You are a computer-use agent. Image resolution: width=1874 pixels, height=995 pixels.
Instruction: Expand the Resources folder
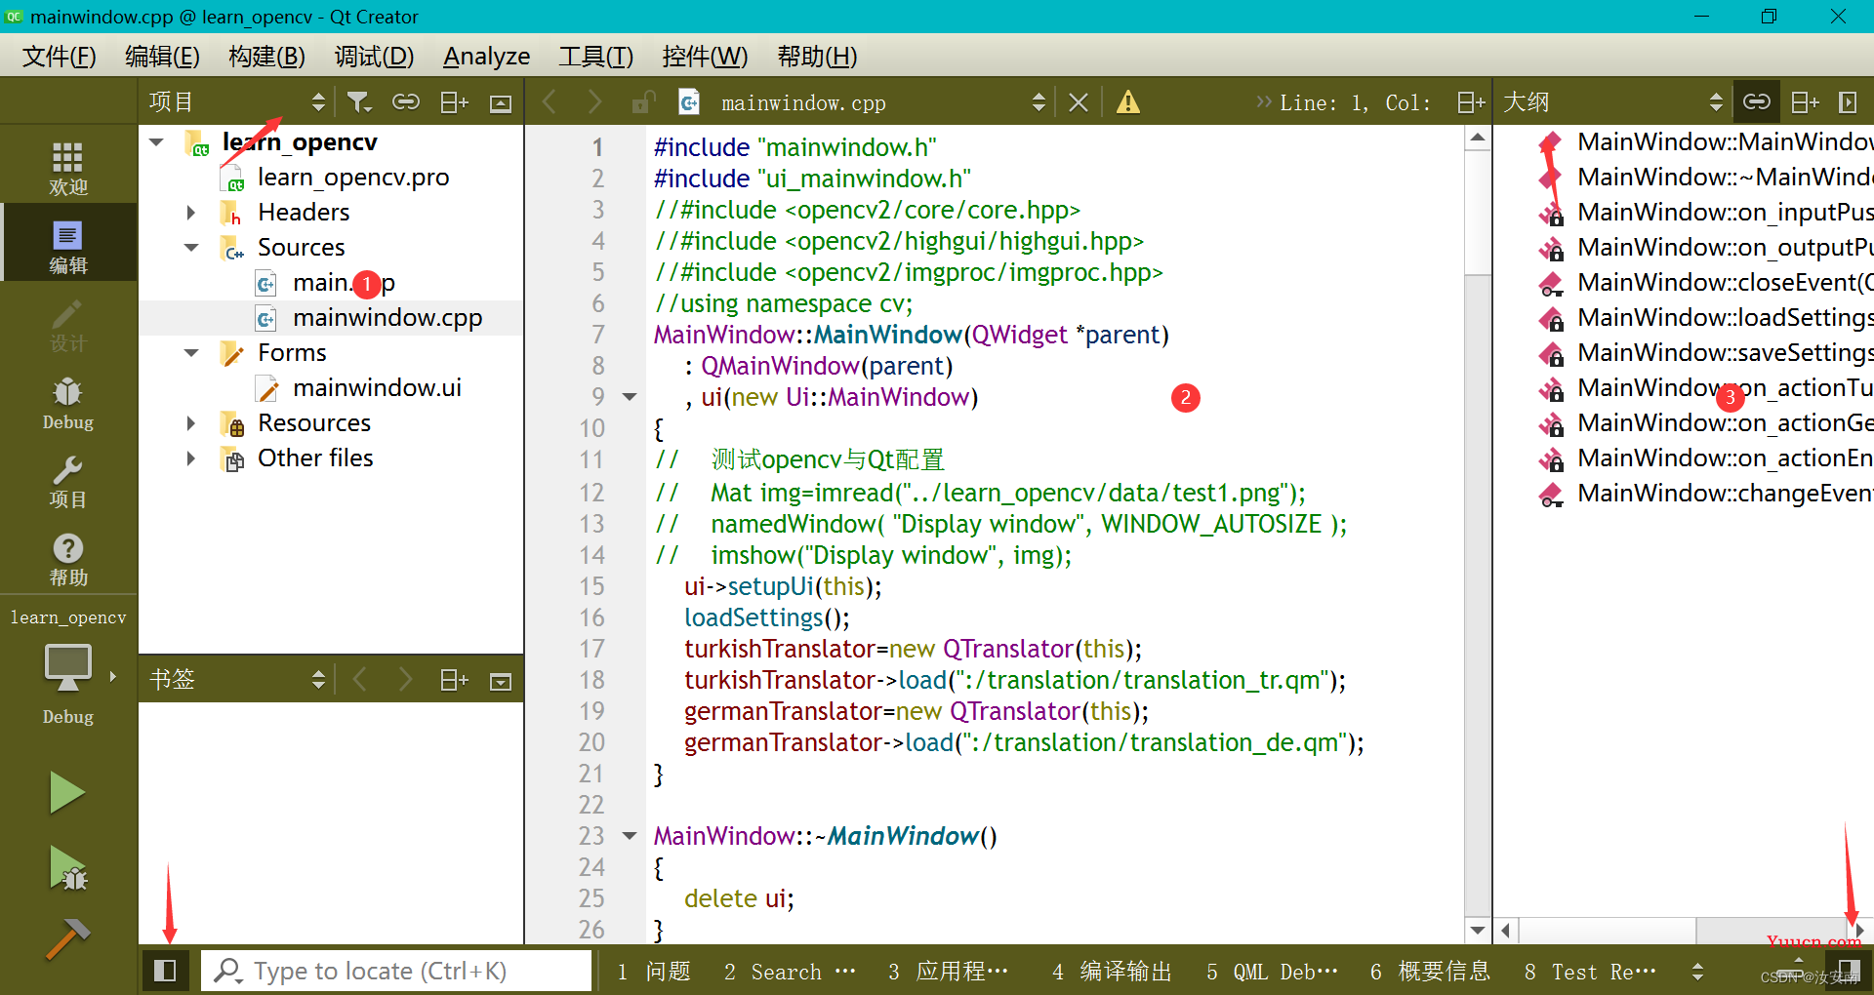click(191, 423)
